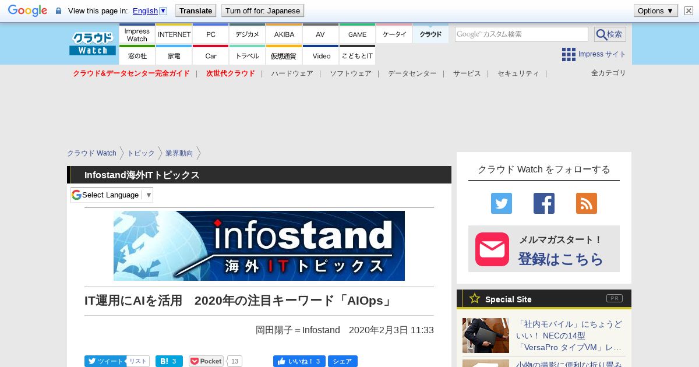Screen dimensions: 699x367
Task: Open the Impress Watch tab
Action: (137, 34)
